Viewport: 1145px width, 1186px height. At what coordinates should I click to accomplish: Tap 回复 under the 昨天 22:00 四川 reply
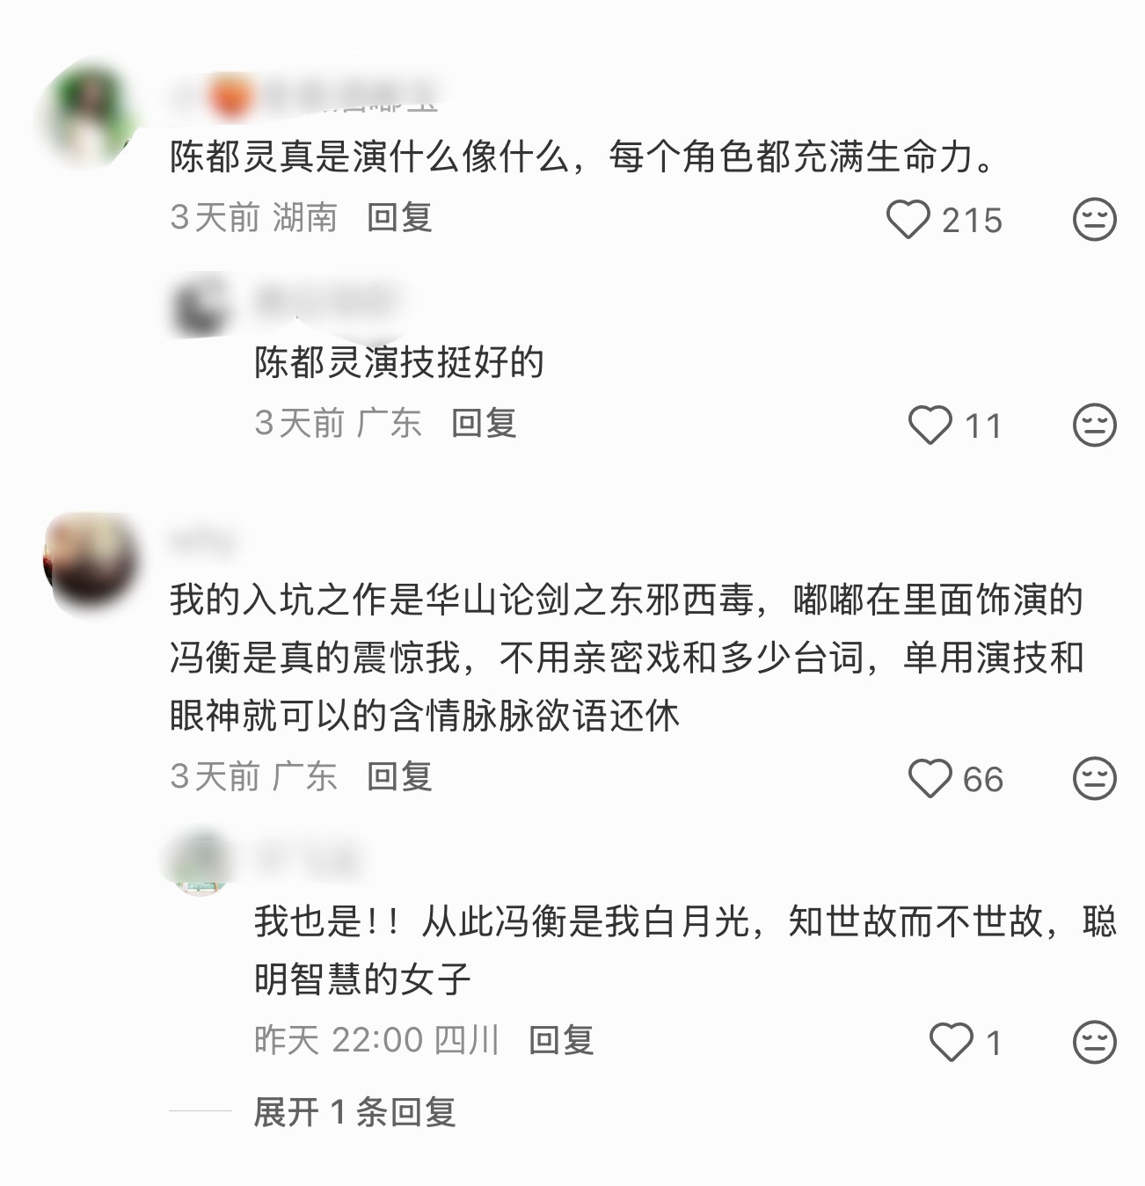point(561,1040)
